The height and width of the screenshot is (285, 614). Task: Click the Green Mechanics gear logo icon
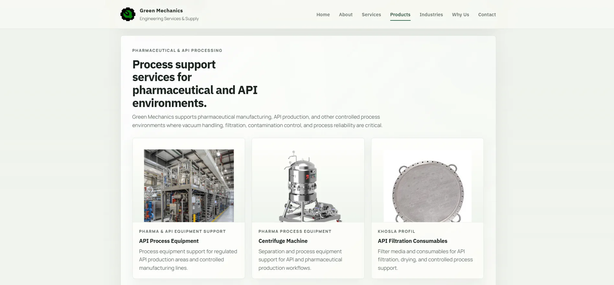(128, 14)
